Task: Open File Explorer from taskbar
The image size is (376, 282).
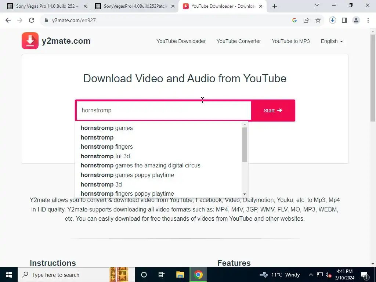Action: 180,275
